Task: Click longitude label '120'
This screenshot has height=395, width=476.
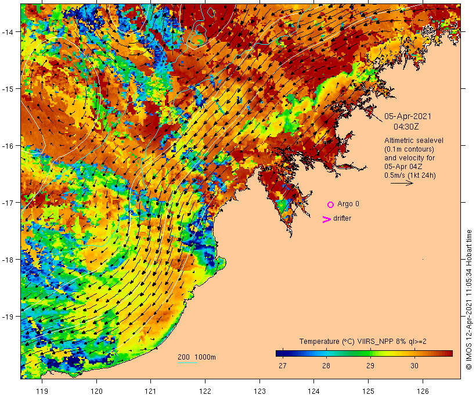Action: click(x=96, y=391)
